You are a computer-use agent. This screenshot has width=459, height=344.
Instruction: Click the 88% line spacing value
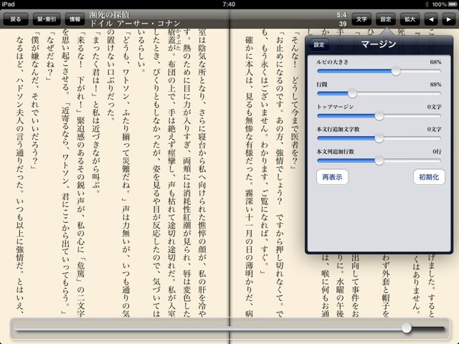click(x=435, y=85)
